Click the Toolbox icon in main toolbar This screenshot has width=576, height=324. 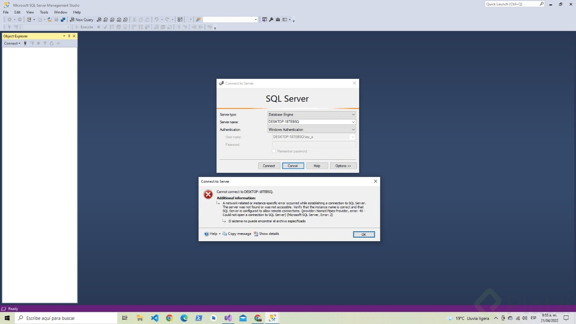[x=278, y=20]
